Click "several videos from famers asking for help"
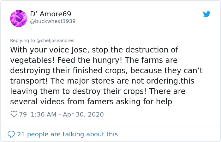This screenshot has height=142, width=221. pyautogui.click(x=92, y=102)
